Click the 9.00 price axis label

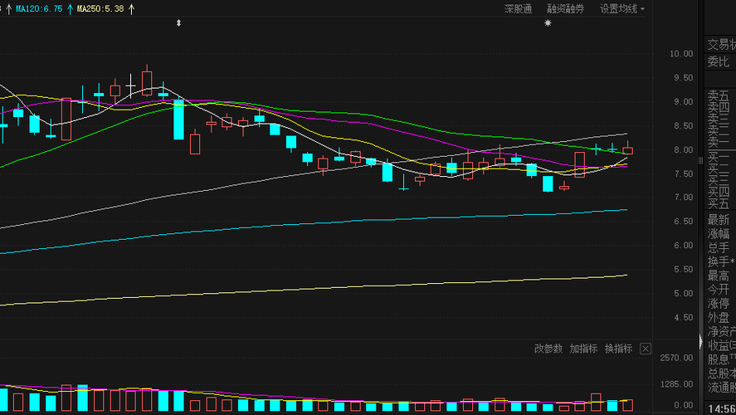coord(684,101)
